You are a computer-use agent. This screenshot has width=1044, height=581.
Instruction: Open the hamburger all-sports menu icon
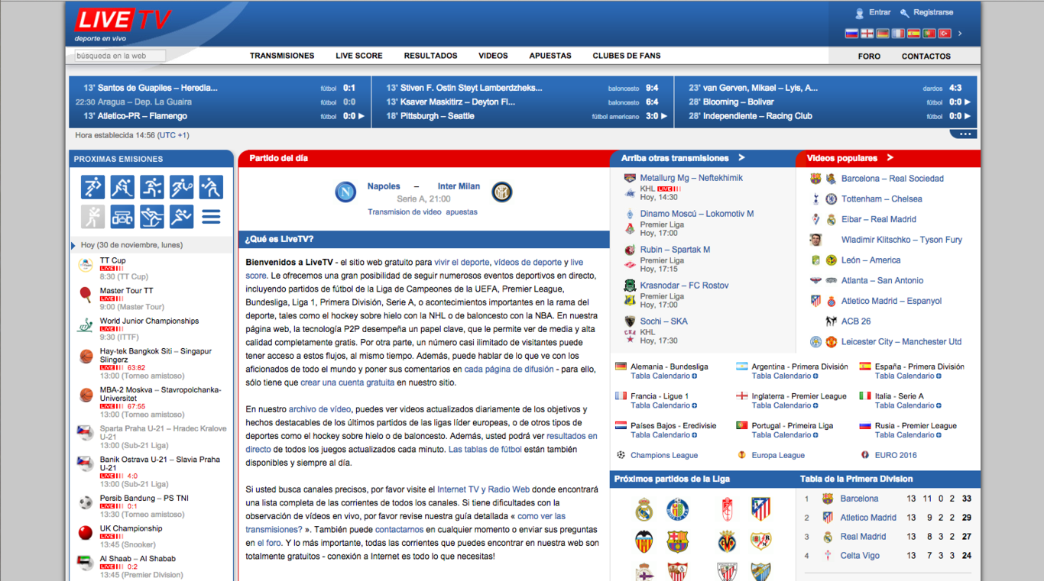pyautogui.click(x=211, y=217)
